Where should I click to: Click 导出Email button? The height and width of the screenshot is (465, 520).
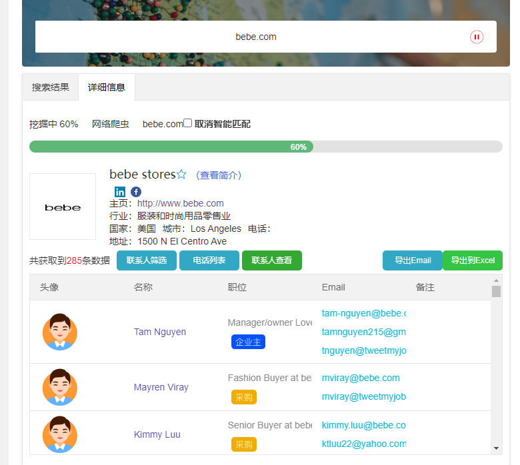click(413, 260)
